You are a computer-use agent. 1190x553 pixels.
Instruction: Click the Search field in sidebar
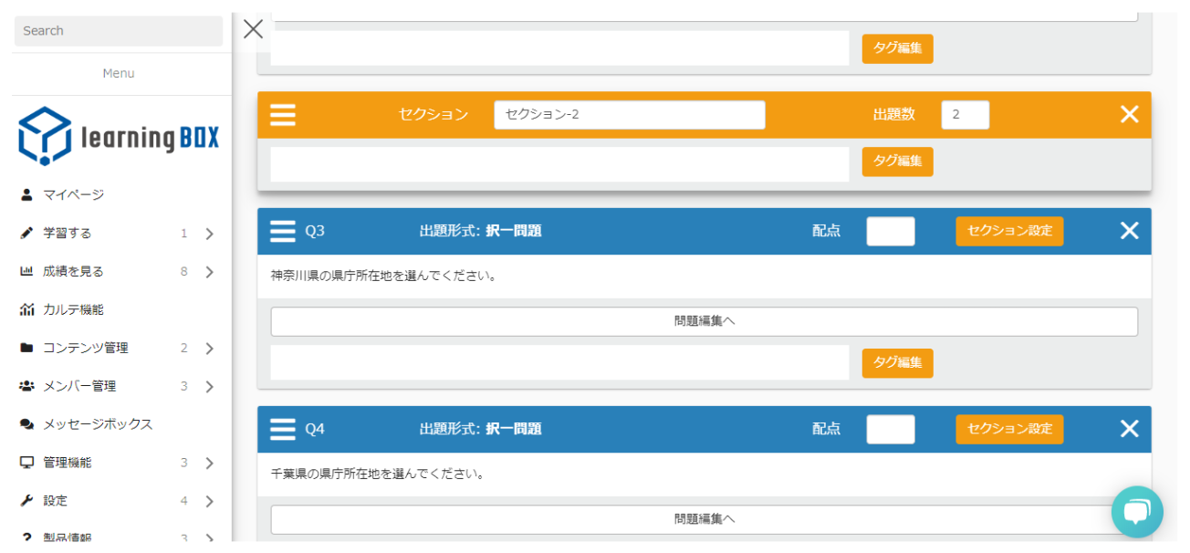(119, 31)
